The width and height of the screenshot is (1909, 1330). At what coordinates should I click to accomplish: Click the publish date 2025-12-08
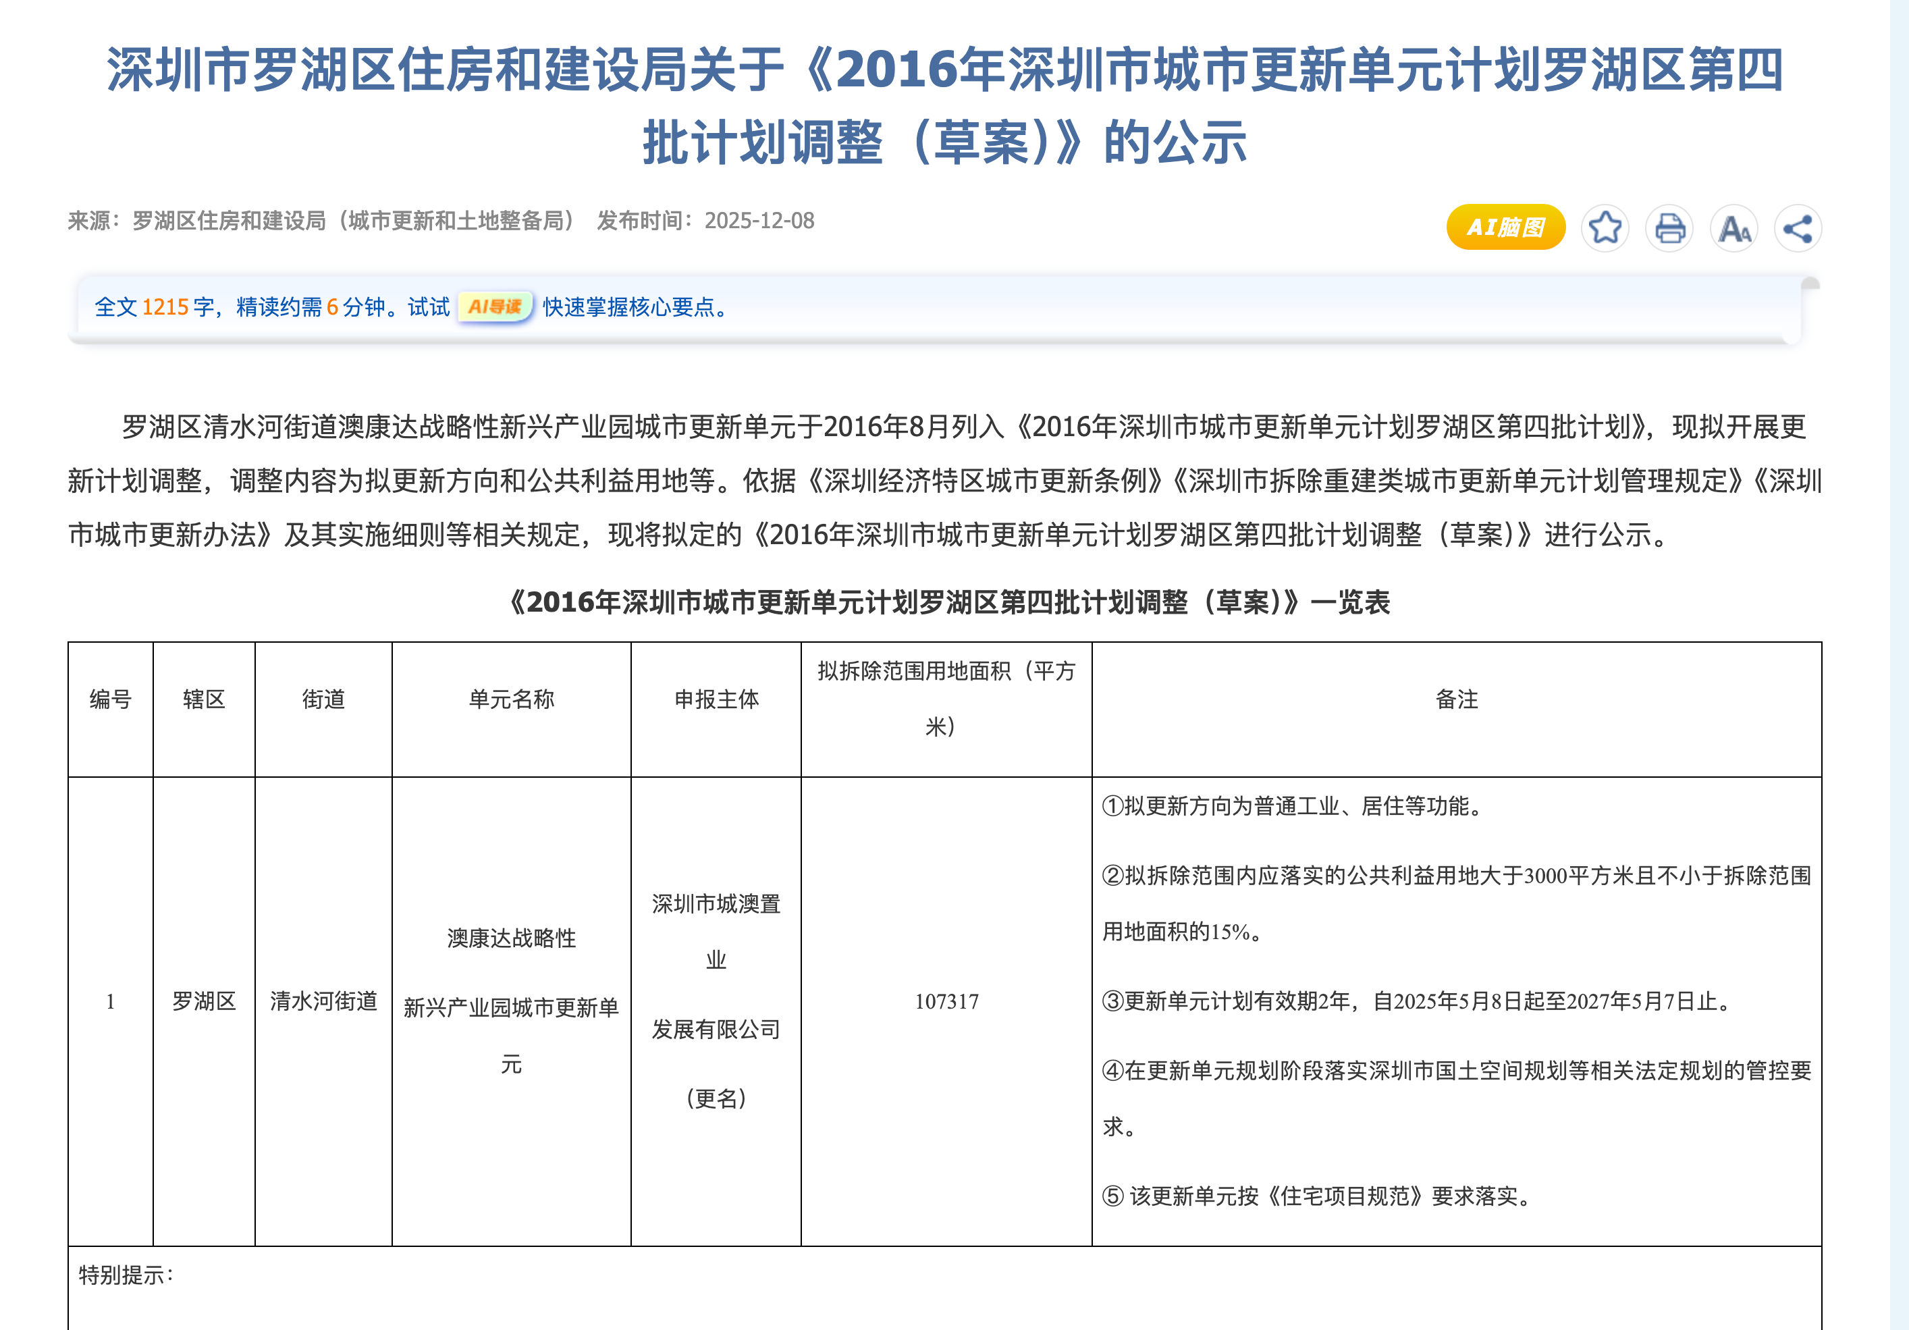[759, 220]
